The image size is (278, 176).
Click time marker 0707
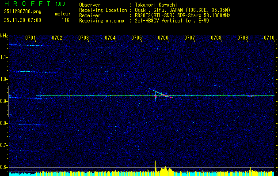190,38
